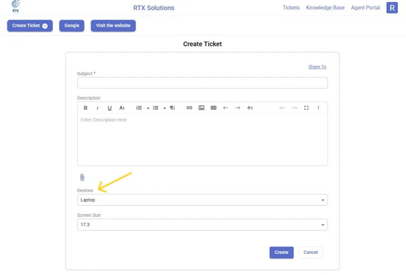Insert a hyperlink via link icon

(x=189, y=108)
